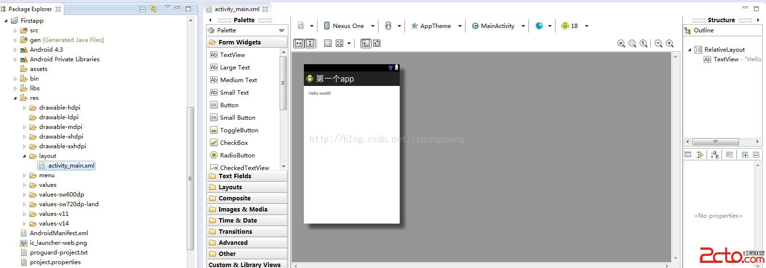Open Form Widgets palette category
Image resolution: width=766 pixels, height=268 pixels.
pos(247,42)
